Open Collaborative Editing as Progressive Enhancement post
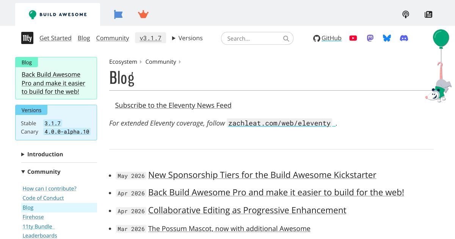Screen dimensions: 455x239 coord(247,210)
